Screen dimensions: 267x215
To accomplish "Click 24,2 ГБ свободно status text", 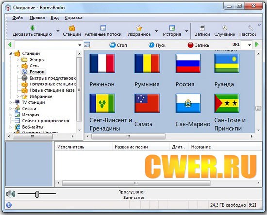I will (228, 205).
